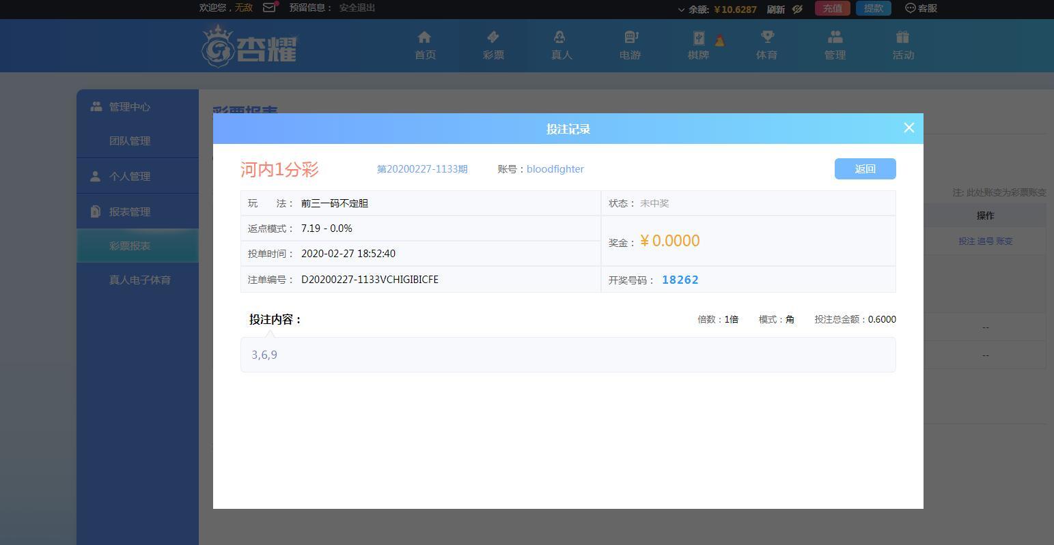Click the order number D20200227-1133VCHIGIBICFE
This screenshot has height=545, width=1054.
[370, 279]
